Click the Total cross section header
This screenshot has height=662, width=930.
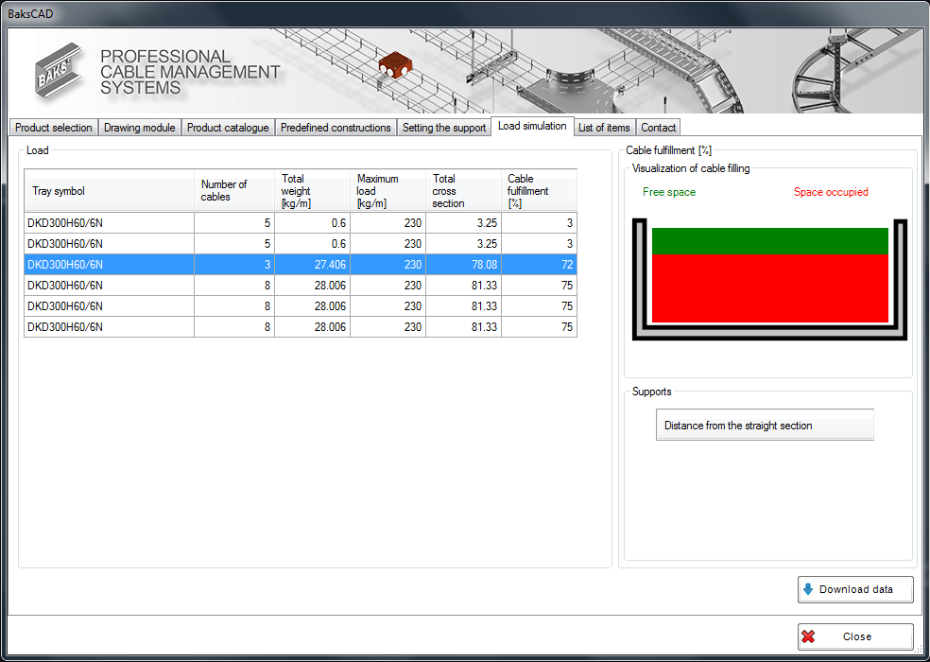464,191
